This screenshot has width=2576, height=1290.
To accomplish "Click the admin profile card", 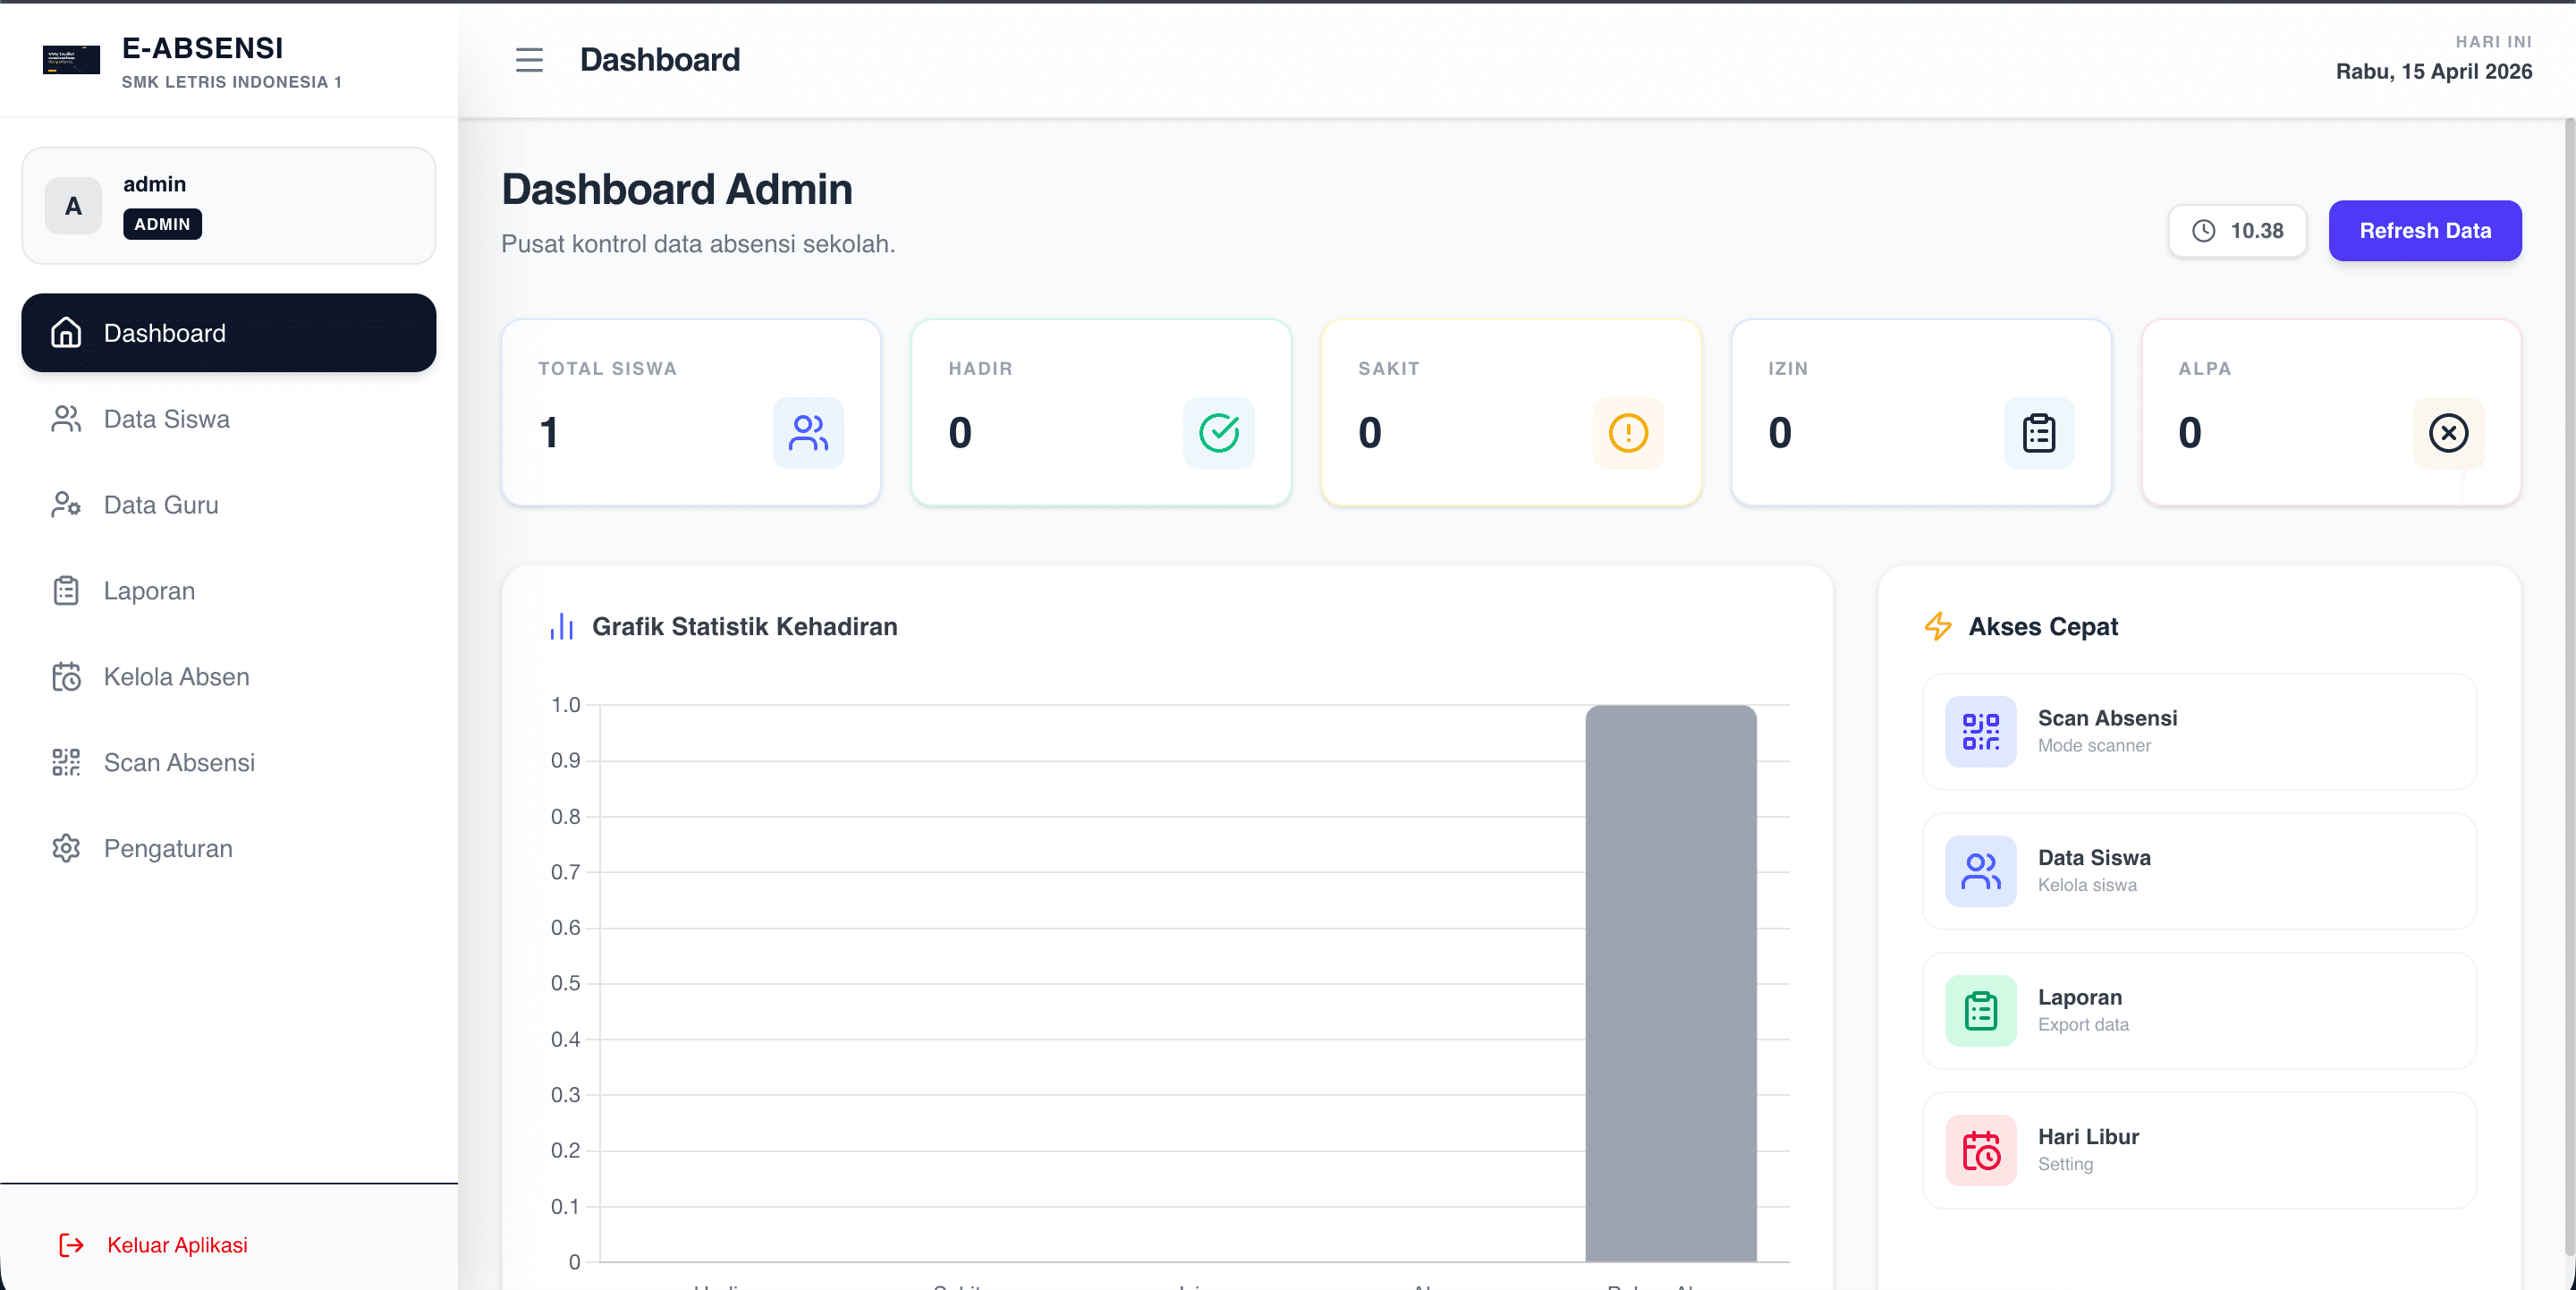I will (228, 205).
